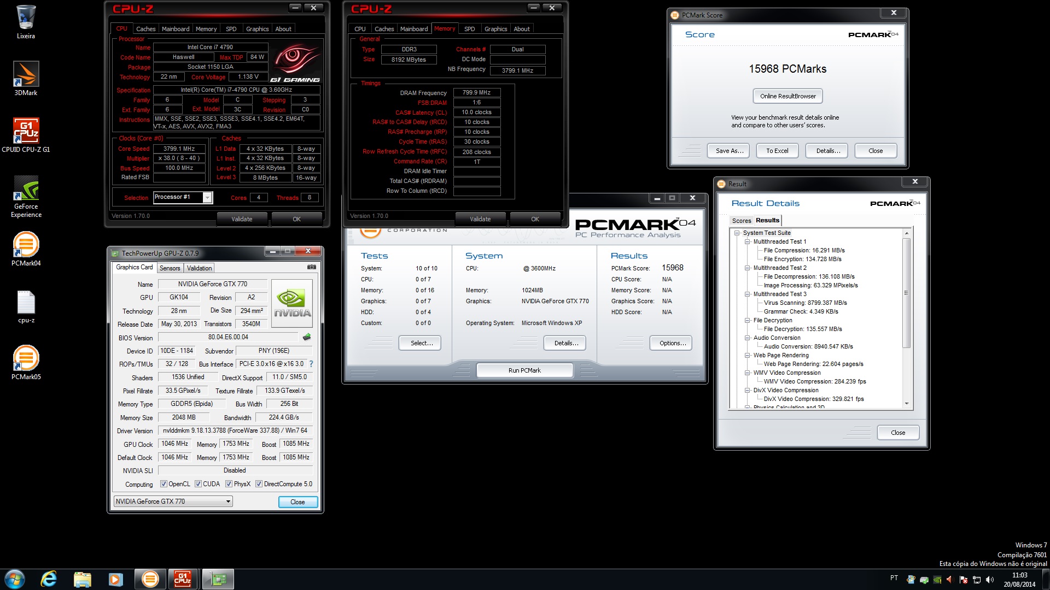Click Details under System in PCMark04
The height and width of the screenshot is (590, 1050).
point(565,343)
